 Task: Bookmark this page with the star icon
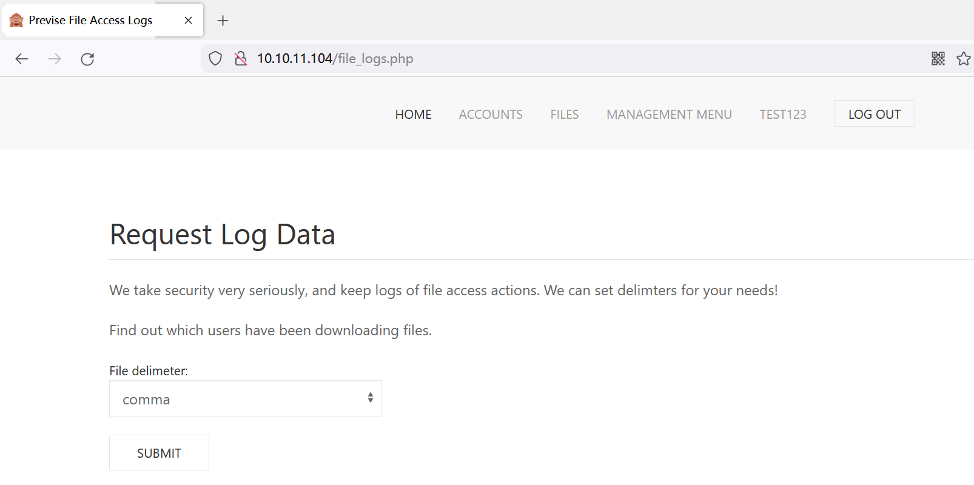[x=963, y=59]
